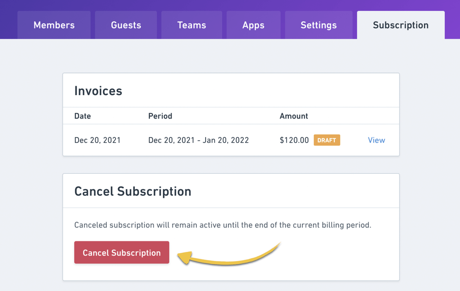Click the canceled subscription billing notice text
This screenshot has height=291, width=460.
(223, 226)
